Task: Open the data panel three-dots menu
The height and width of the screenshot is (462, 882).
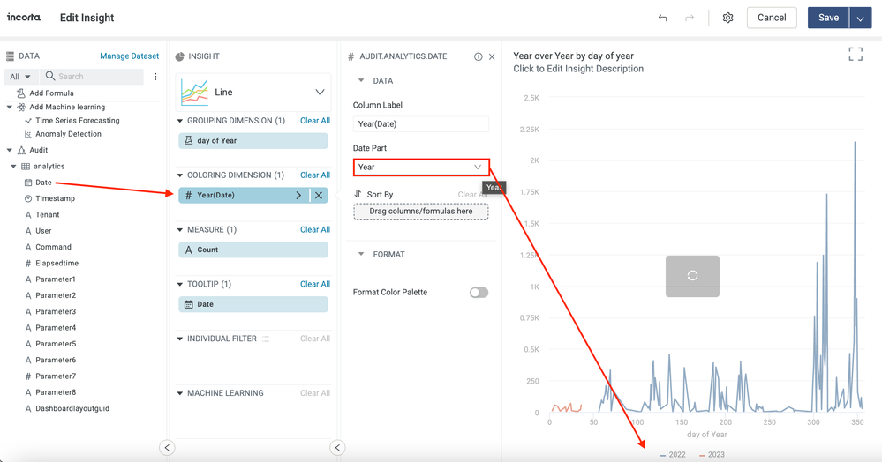Action: click(155, 77)
